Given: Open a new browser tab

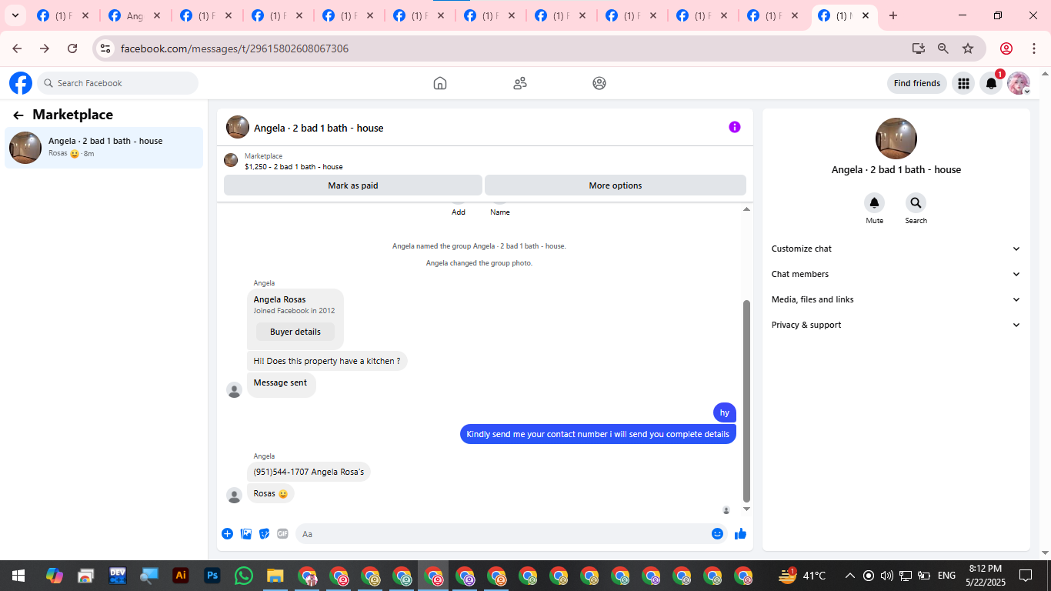Looking at the screenshot, I should click(x=893, y=15).
